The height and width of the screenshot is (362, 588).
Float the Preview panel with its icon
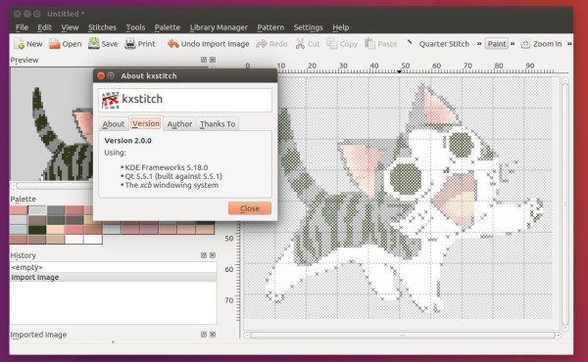(x=204, y=60)
